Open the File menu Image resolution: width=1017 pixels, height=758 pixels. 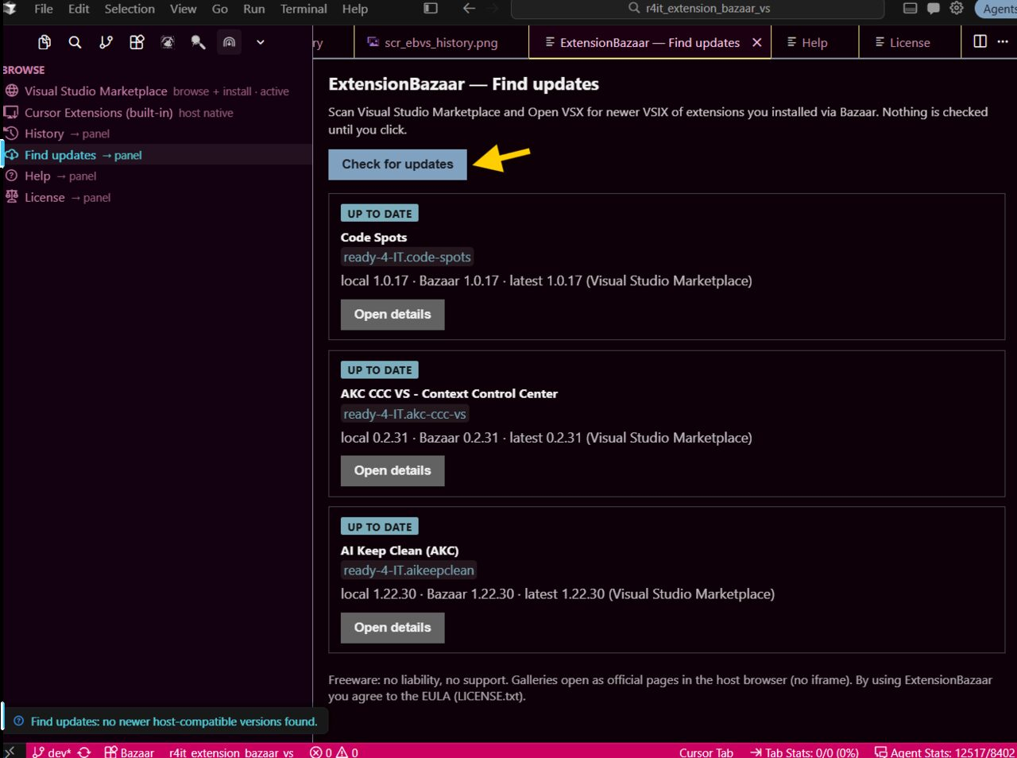pyautogui.click(x=44, y=9)
